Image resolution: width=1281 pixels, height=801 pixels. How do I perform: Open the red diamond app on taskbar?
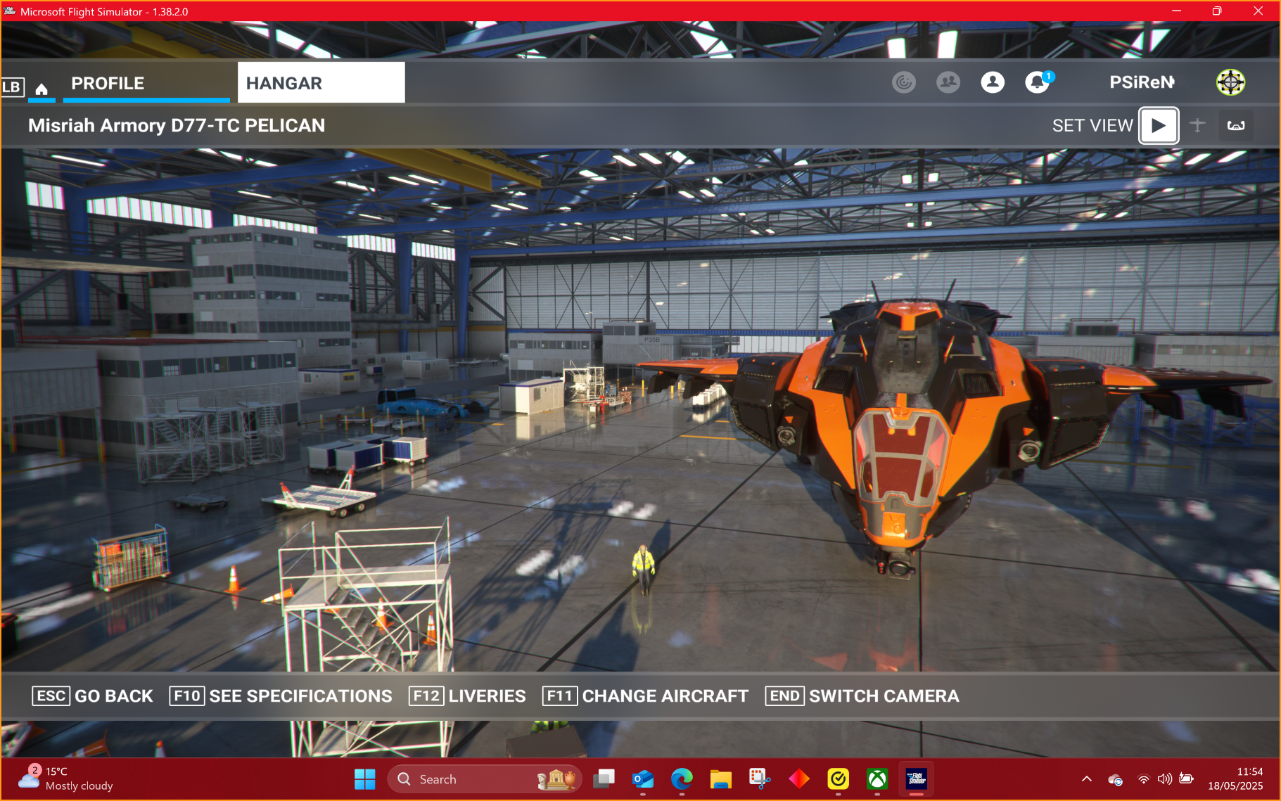pos(799,779)
